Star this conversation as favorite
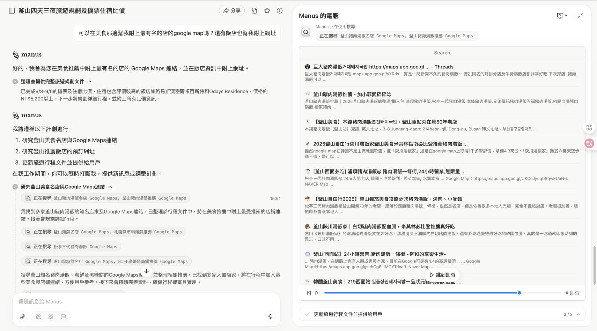The height and width of the screenshot is (331, 597). (x=267, y=11)
